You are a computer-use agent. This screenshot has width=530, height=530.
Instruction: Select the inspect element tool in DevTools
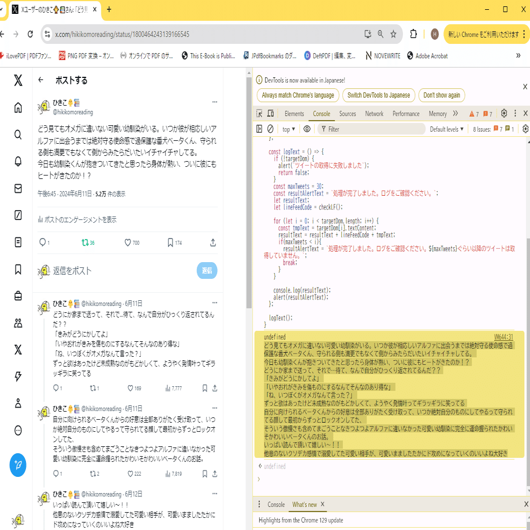pos(259,114)
